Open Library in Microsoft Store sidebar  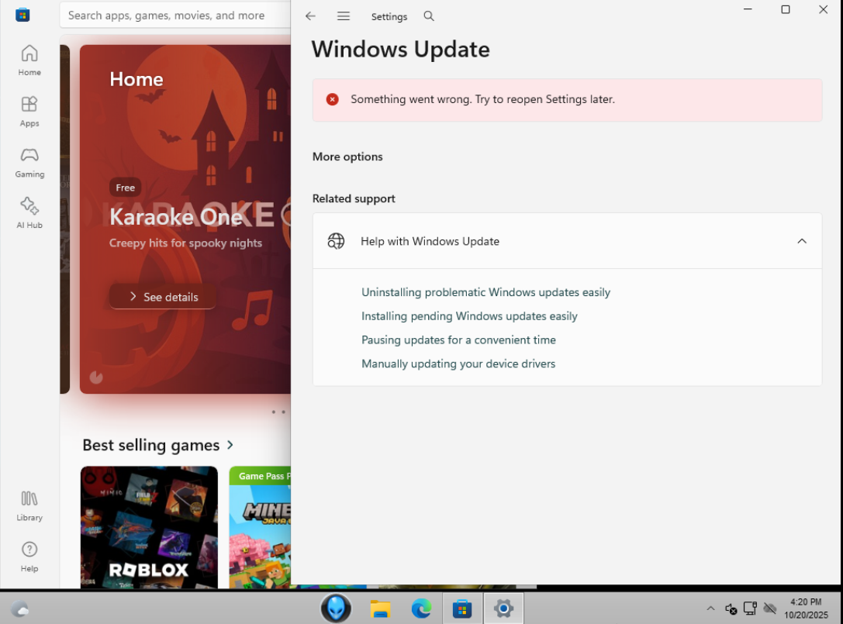(x=29, y=505)
